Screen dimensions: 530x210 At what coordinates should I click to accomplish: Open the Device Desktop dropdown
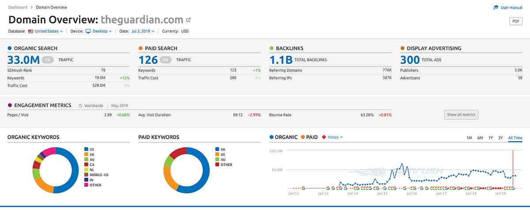[x=102, y=31]
